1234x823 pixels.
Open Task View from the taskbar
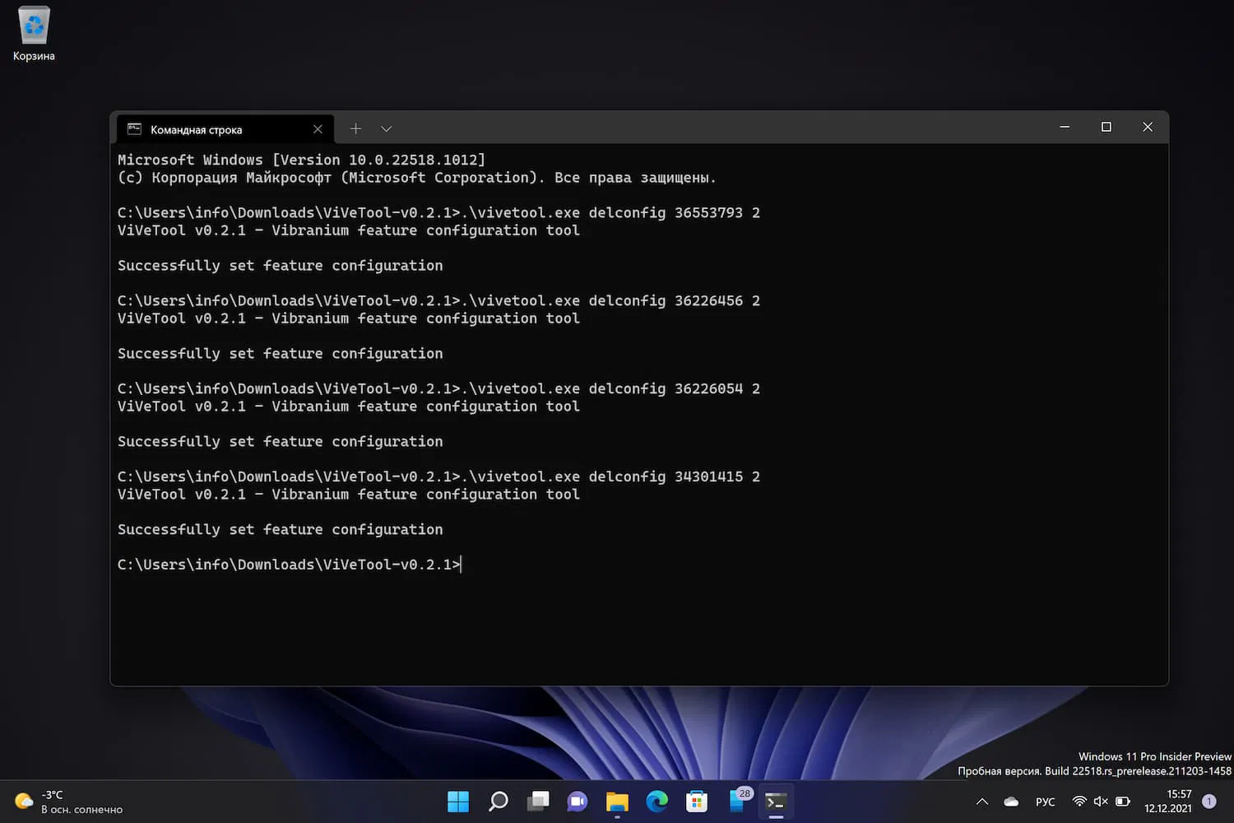click(x=538, y=802)
